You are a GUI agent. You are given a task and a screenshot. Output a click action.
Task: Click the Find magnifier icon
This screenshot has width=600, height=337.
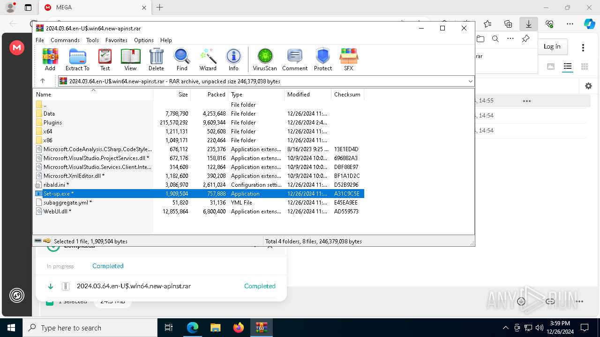click(182, 59)
